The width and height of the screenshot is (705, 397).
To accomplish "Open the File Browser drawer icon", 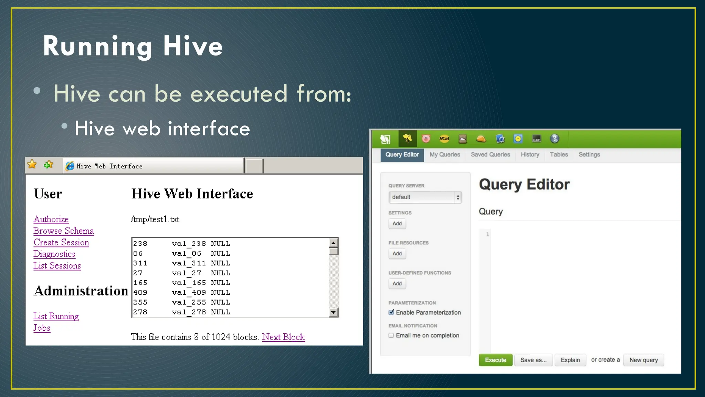I will point(463,139).
